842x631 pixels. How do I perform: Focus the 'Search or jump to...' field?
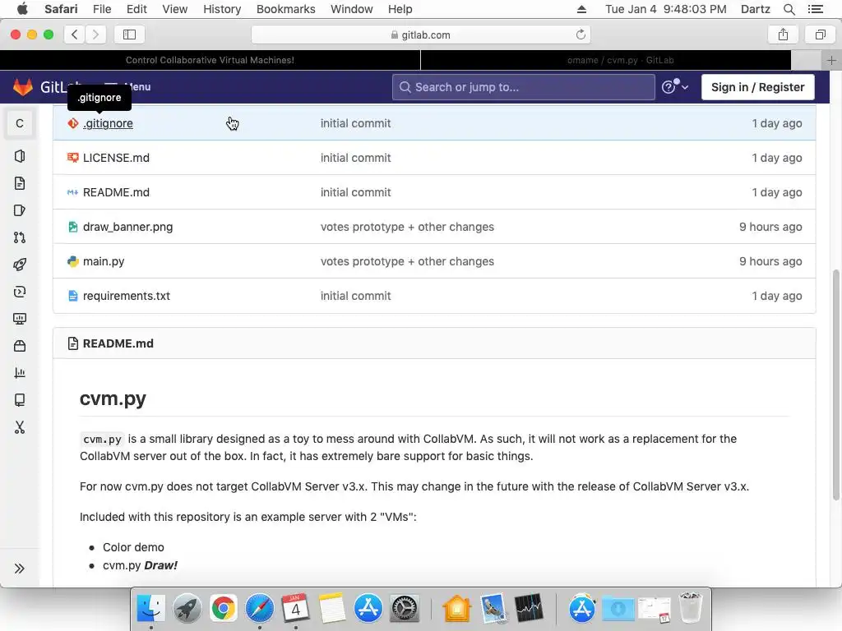tap(524, 87)
